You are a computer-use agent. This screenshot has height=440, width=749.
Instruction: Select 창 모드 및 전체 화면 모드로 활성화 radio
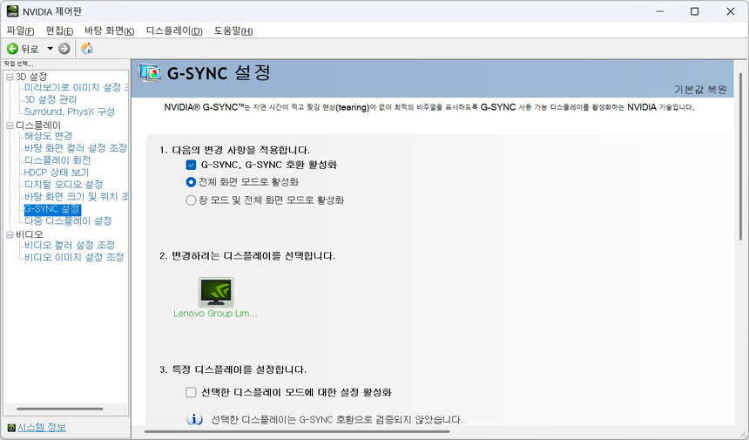click(x=191, y=200)
